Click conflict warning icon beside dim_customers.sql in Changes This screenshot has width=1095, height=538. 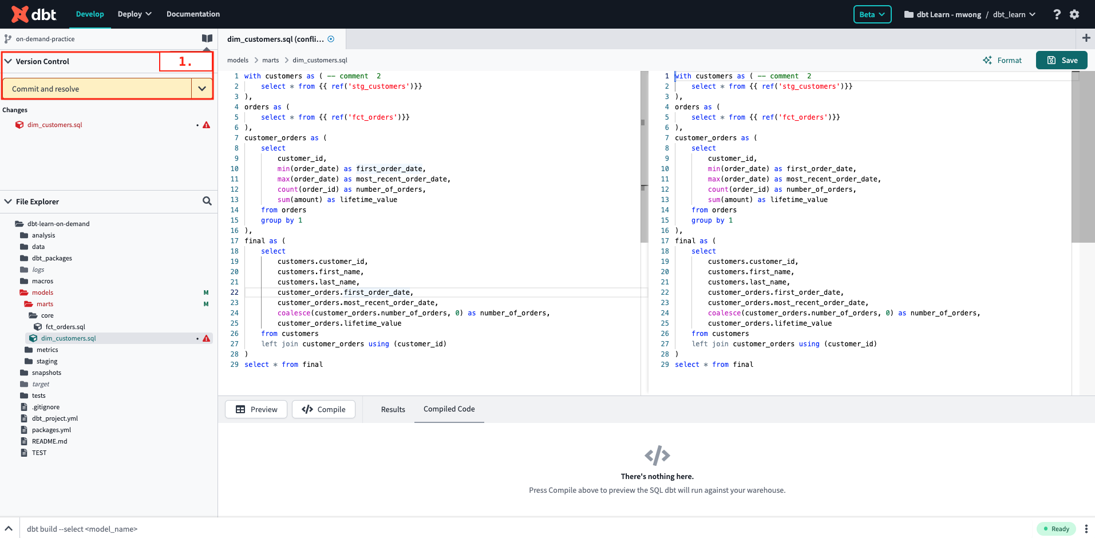[x=206, y=125]
